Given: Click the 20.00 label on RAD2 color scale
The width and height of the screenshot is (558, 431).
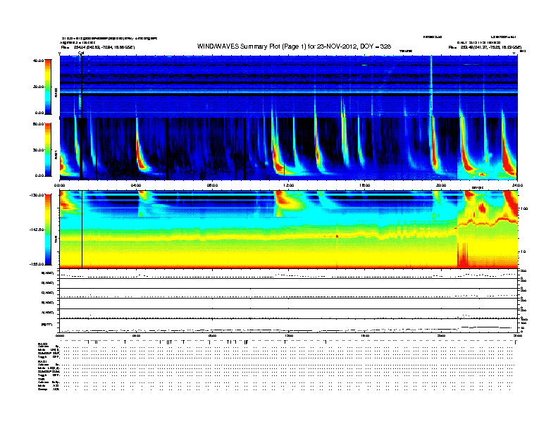Looking at the screenshot, I should (x=38, y=87).
